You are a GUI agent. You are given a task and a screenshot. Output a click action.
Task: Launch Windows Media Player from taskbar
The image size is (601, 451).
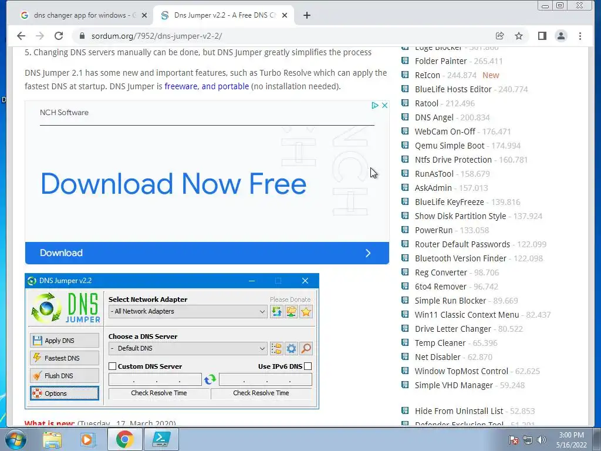pyautogui.click(x=87, y=439)
